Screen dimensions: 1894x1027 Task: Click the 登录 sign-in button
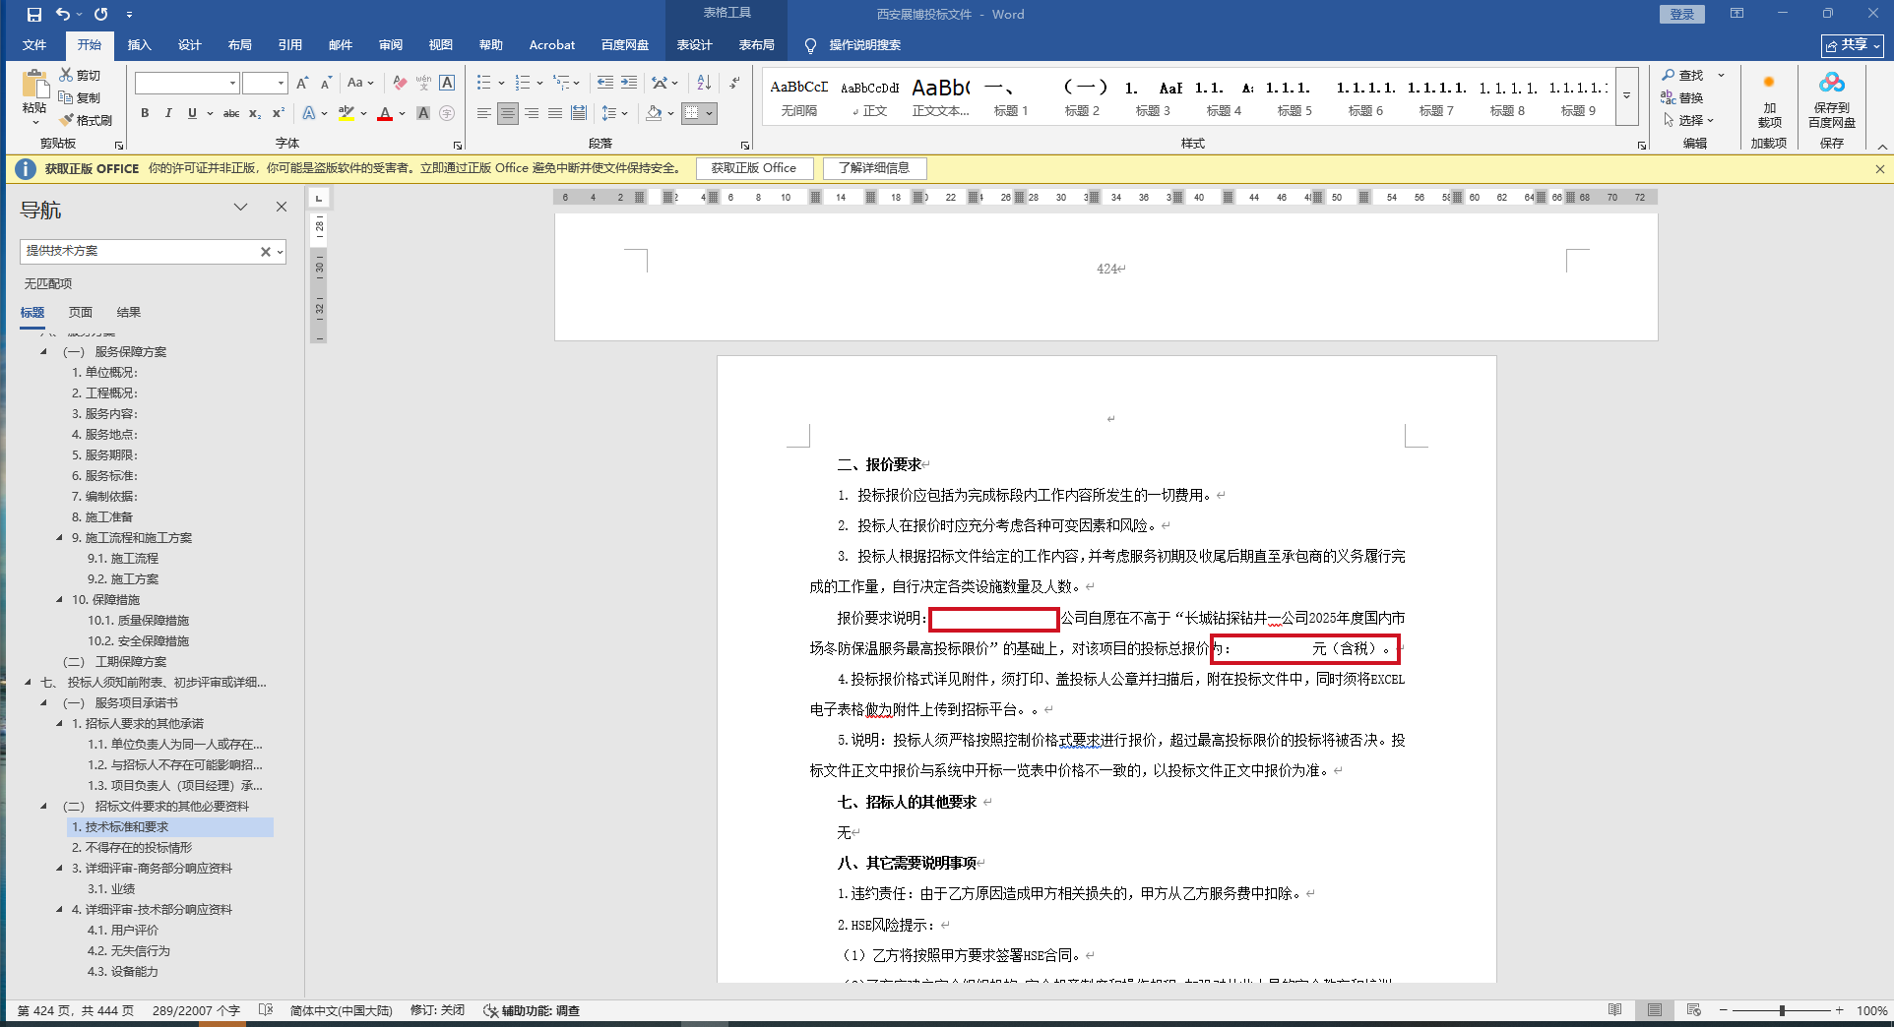pos(1681,15)
